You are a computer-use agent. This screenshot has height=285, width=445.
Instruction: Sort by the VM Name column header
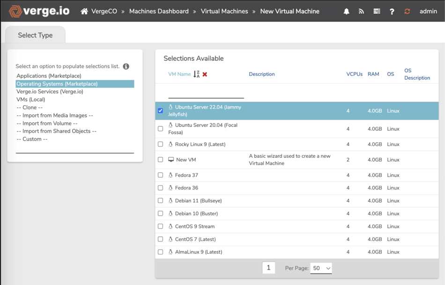(179, 74)
